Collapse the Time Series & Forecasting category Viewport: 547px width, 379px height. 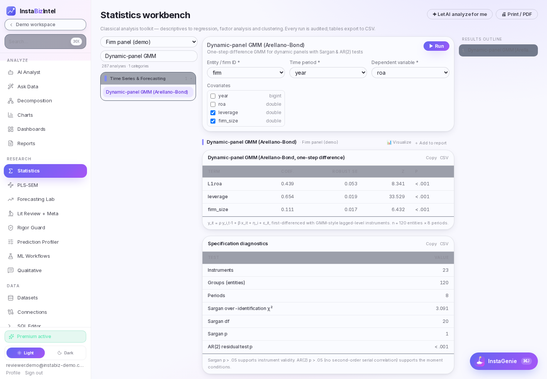click(148, 78)
